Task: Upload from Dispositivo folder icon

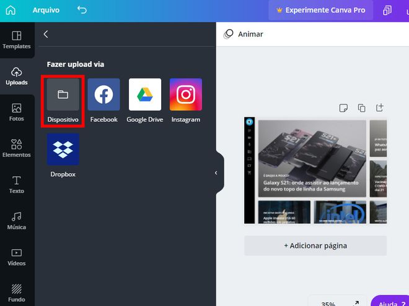Action: 63,95
